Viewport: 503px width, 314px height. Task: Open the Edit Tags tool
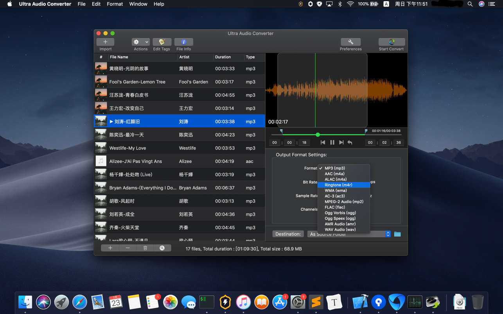(x=162, y=42)
